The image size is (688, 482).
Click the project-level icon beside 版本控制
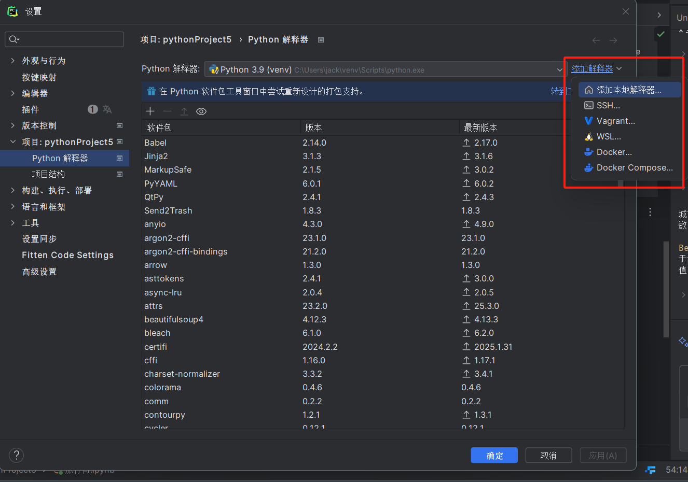(x=120, y=125)
